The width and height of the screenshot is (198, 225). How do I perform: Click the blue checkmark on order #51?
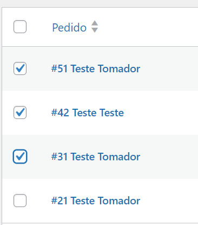(x=20, y=68)
